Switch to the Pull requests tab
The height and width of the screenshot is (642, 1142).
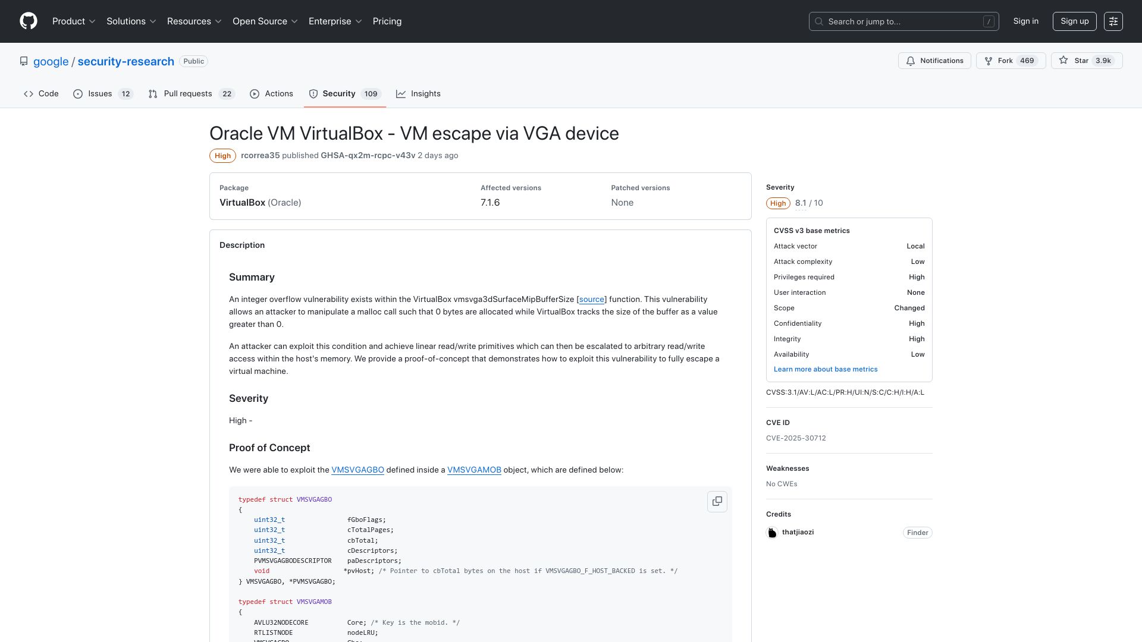192,94
